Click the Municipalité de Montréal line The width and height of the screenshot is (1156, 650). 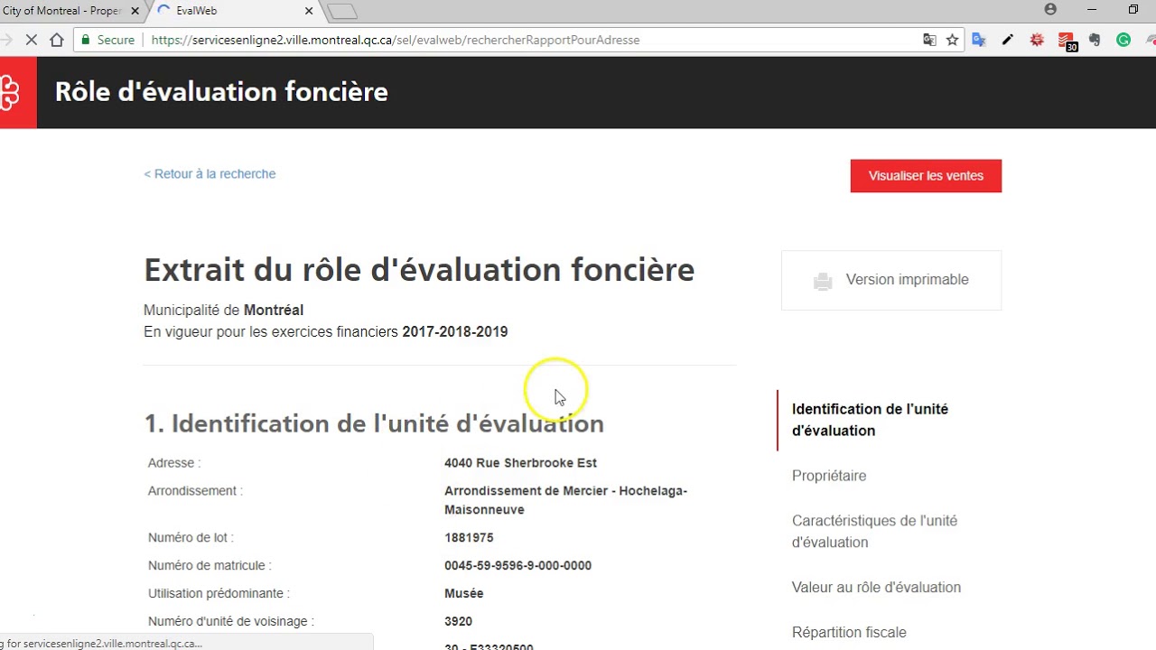tap(223, 311)
